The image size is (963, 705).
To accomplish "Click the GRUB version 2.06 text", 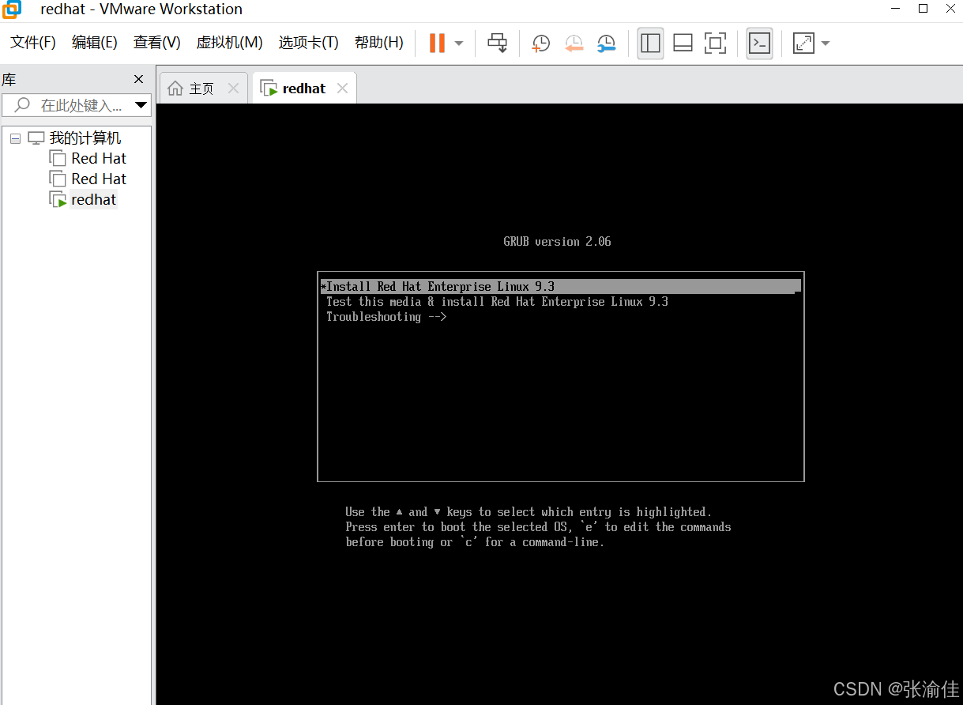I will (557, 241).
